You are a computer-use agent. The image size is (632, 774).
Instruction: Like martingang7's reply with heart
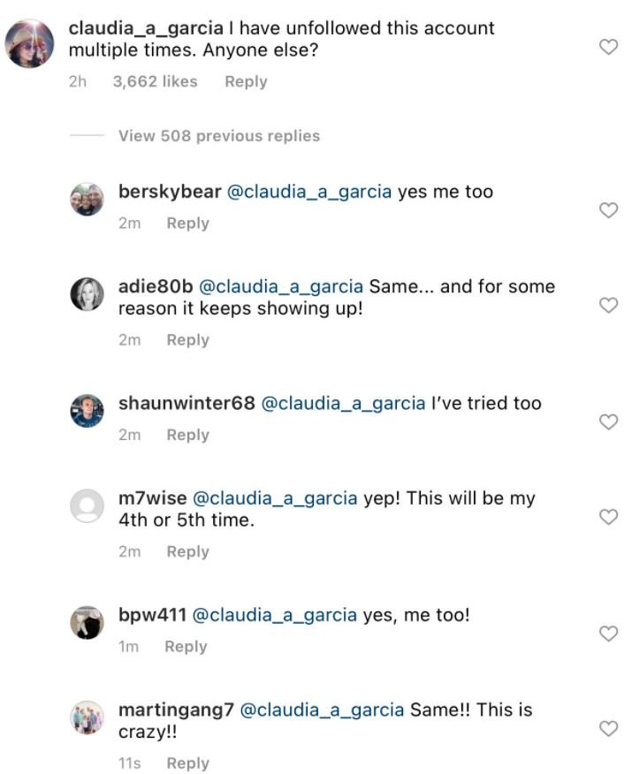point(608,729)
